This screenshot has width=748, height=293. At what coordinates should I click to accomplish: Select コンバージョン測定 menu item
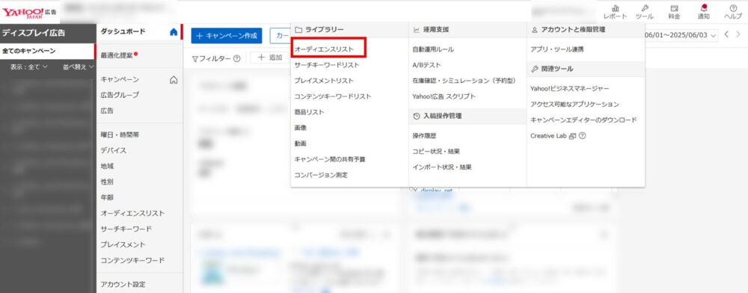(321, 175)
